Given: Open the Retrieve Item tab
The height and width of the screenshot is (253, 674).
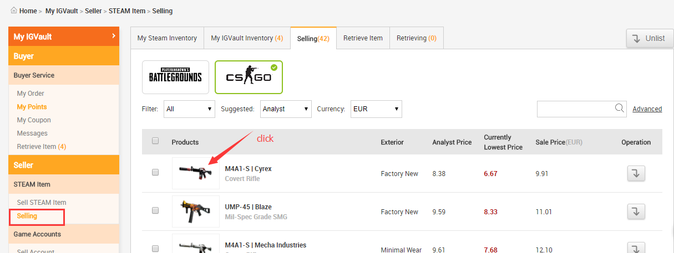Looking at the screenshot, I should [363, 38].
